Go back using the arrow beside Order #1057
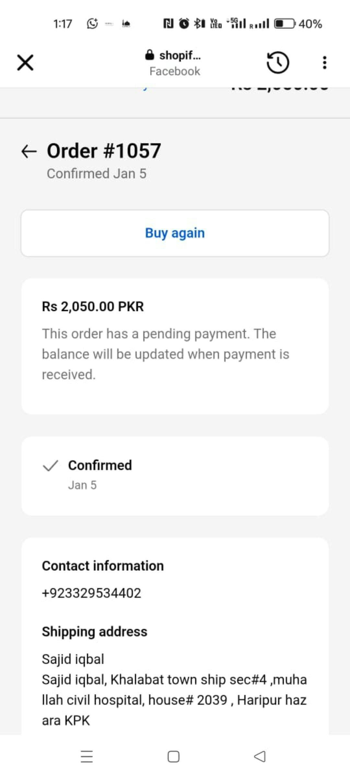The height and width of the screenshot is (778, 350). pos(29,151)
